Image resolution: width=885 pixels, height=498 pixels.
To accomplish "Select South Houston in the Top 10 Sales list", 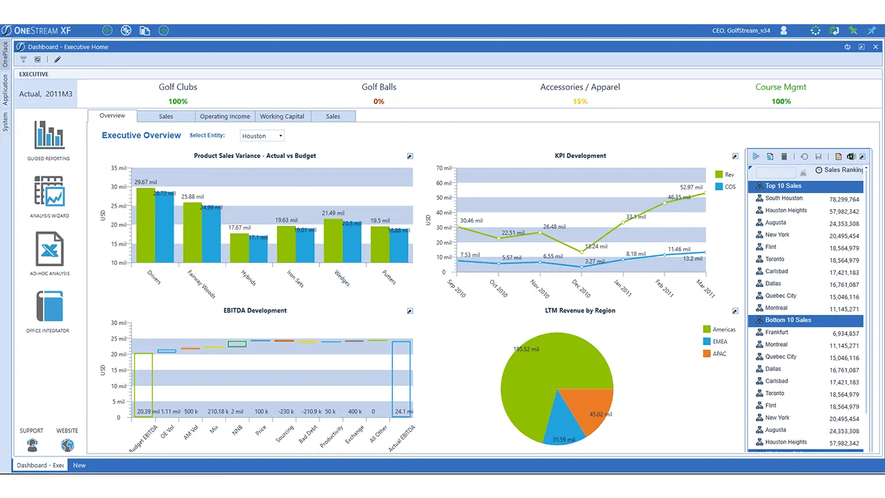I will coord(783,198).
